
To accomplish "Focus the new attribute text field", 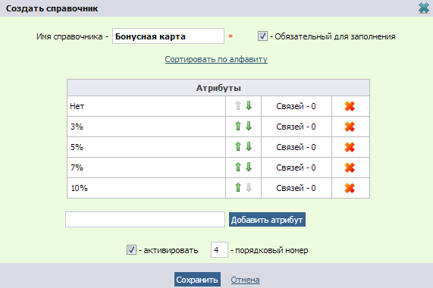I will pos(146,220).
